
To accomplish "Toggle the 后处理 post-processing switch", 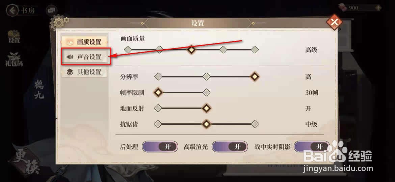I will [160, 147].
